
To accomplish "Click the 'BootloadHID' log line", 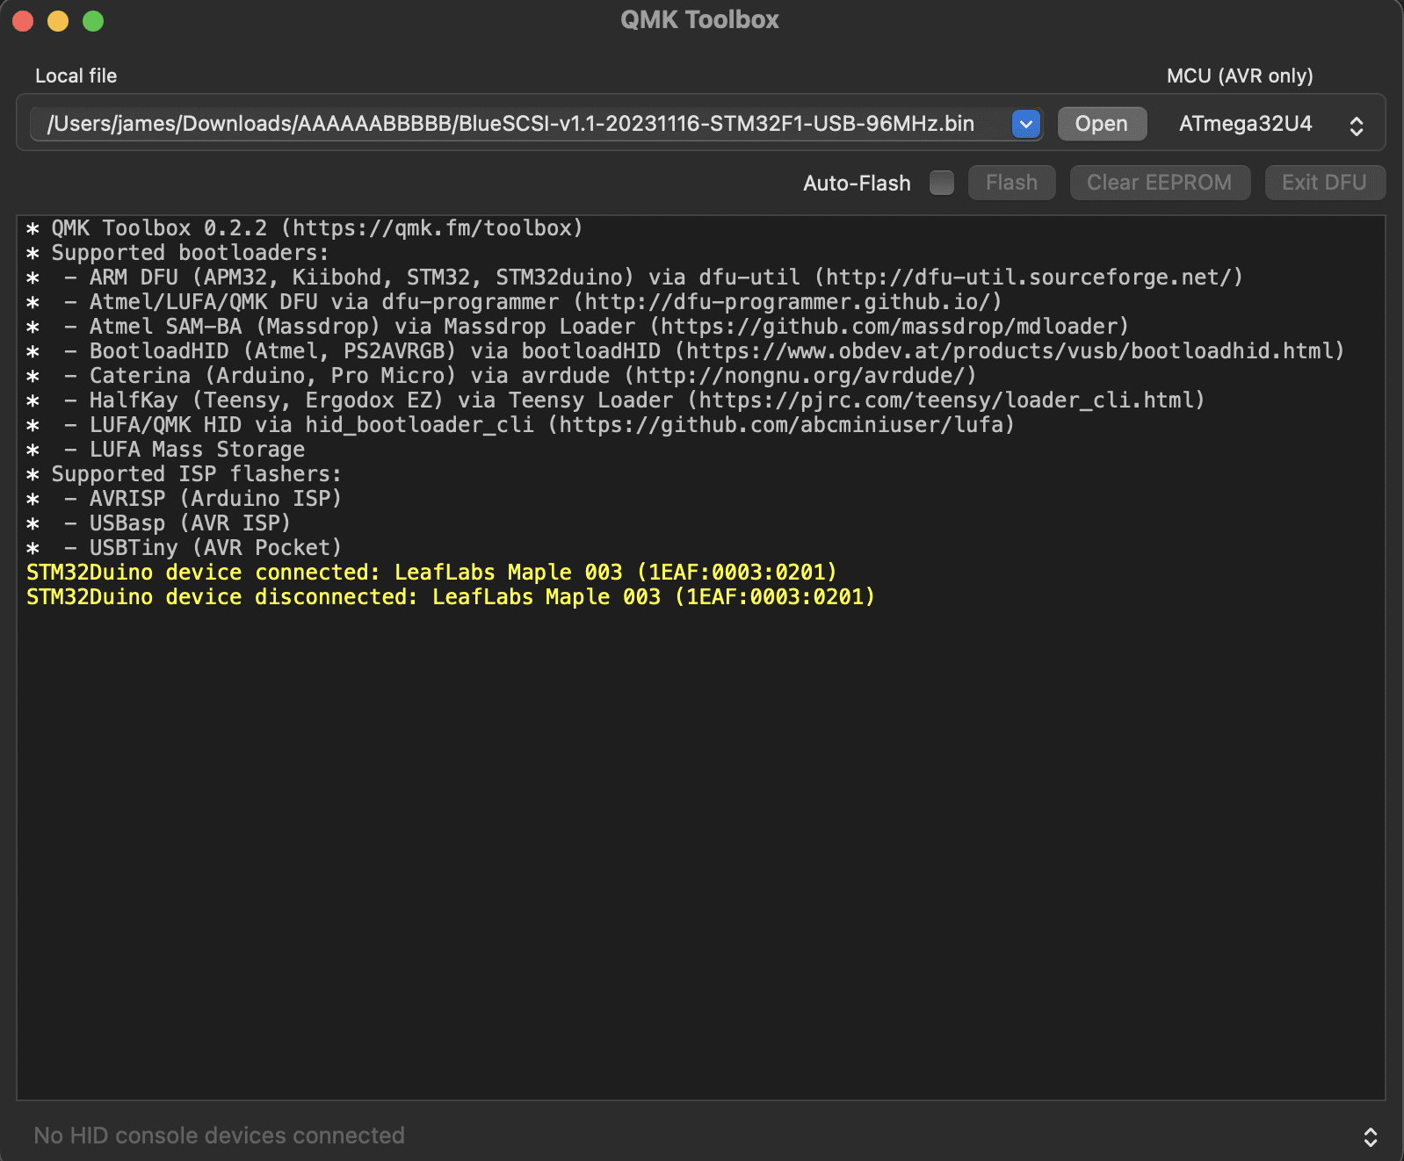I will pyautogui.click(x=686, y=351).
